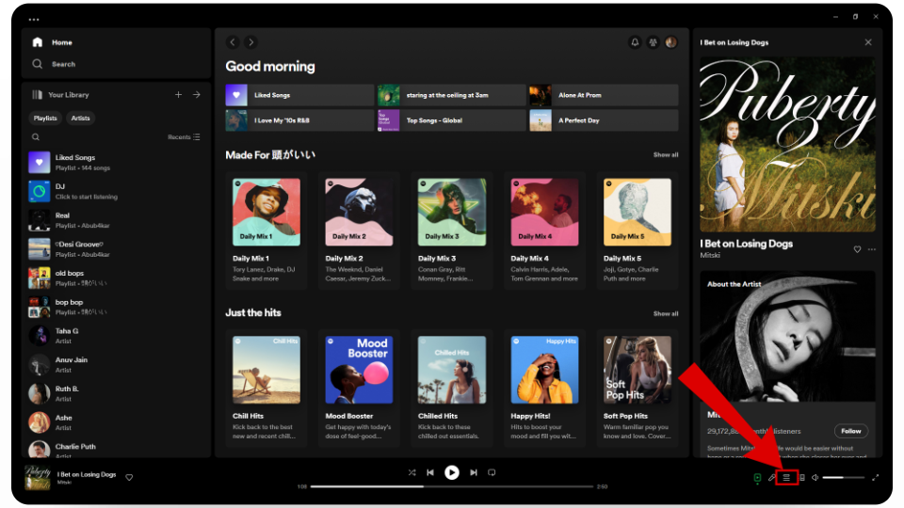904x508 pixels.
Task: Open I Love My '10s R&B tile
Action: (x=299, y=120)
